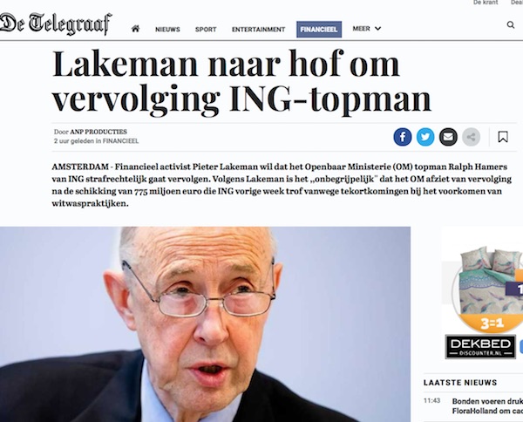Share article via Facebook icon
The width and height of the screenshot is (523, 422).
coord(403,137)
